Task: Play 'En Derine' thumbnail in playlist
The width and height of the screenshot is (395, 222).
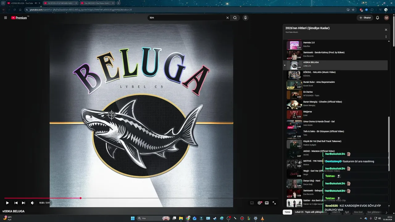Action: (x=294, y=94)
